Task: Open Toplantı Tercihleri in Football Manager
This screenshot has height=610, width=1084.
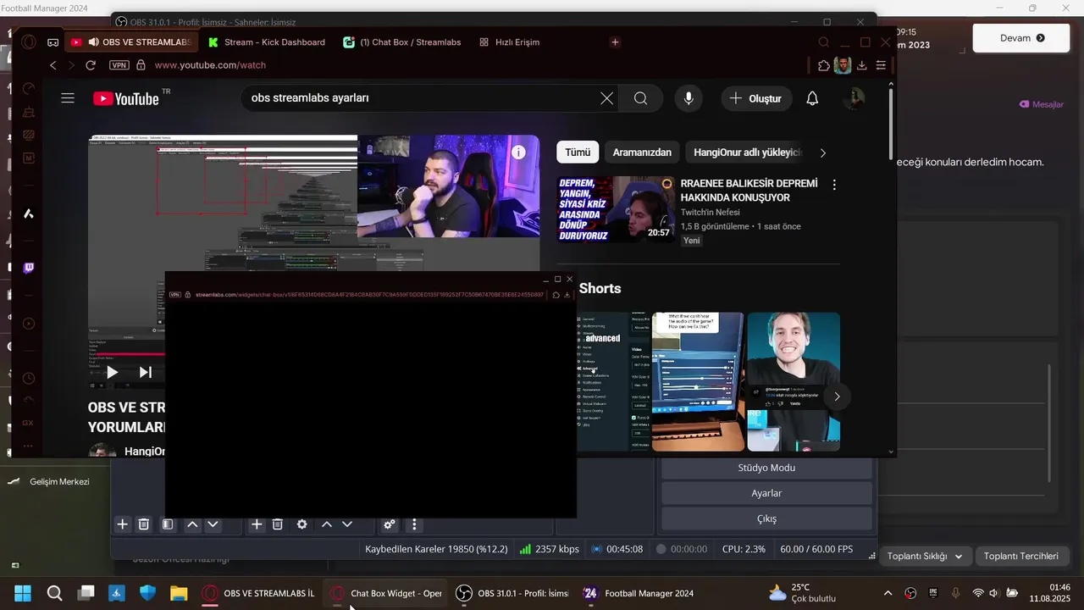Action: coord(1021,556)
